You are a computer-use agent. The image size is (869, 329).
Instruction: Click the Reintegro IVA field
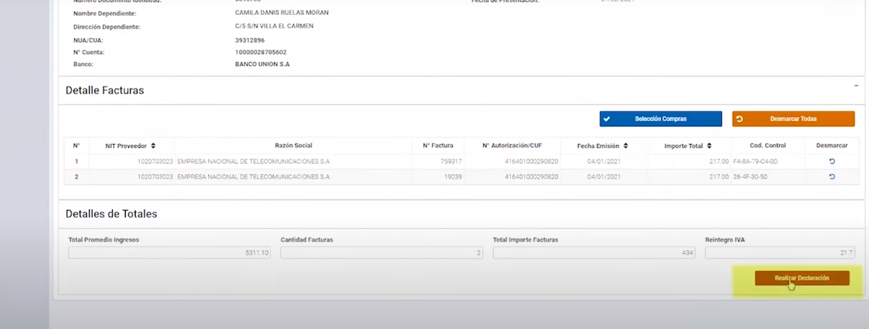[x=780, y=253]
